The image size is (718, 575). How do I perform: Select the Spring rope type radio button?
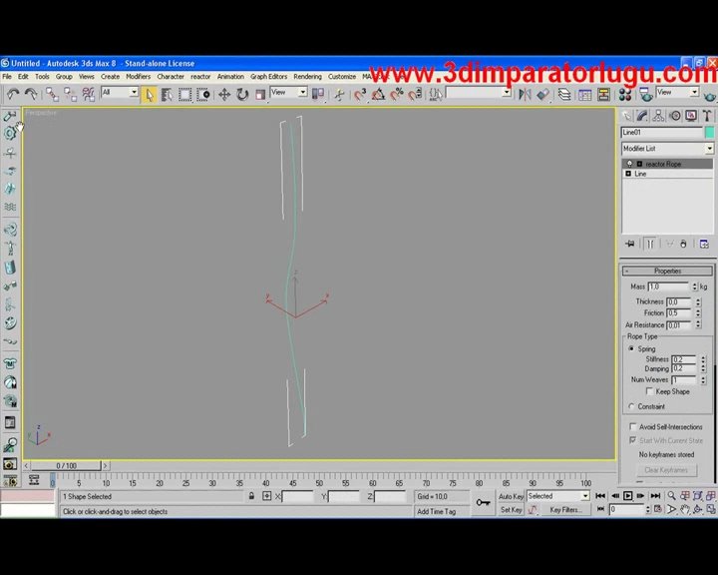click(631, 348)
